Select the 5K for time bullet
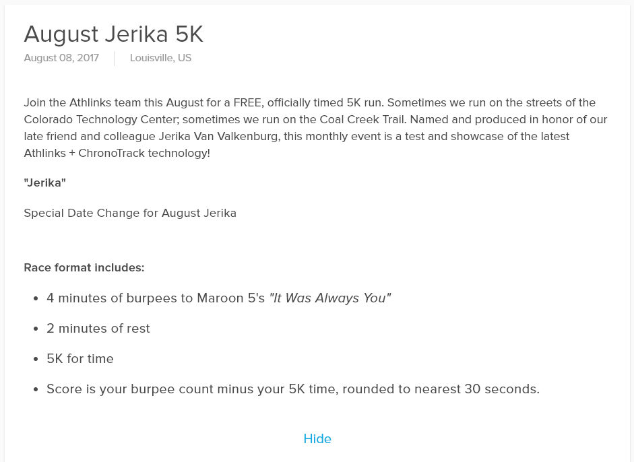634x462 pixels. [80, 358]
